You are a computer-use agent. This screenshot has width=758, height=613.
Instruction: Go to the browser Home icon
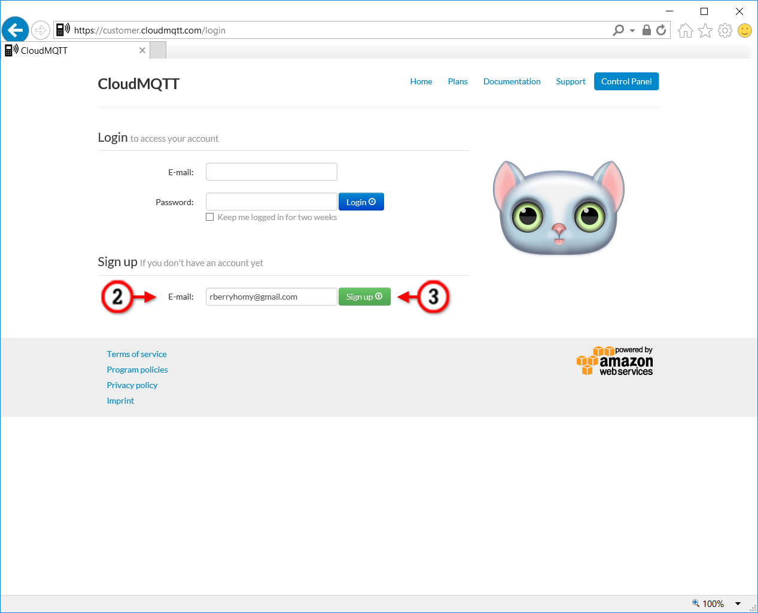(x=686, y=31)
